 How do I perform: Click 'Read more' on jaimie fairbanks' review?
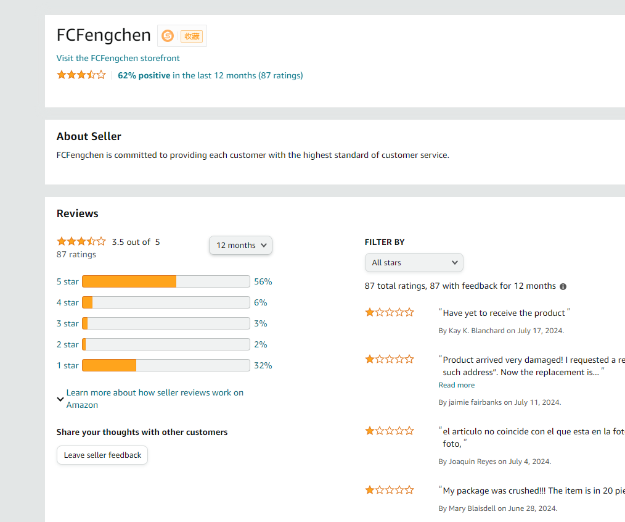pyautogui.click(x=456, y=384)
